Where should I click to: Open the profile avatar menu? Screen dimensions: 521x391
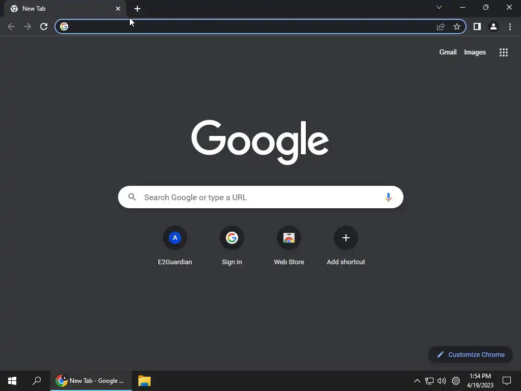point(494,26)
